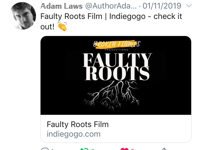Image resolution: width=200 pixels, height=150 pixels.
Task: Open the share arrow icon
Action: pos(164,149)
